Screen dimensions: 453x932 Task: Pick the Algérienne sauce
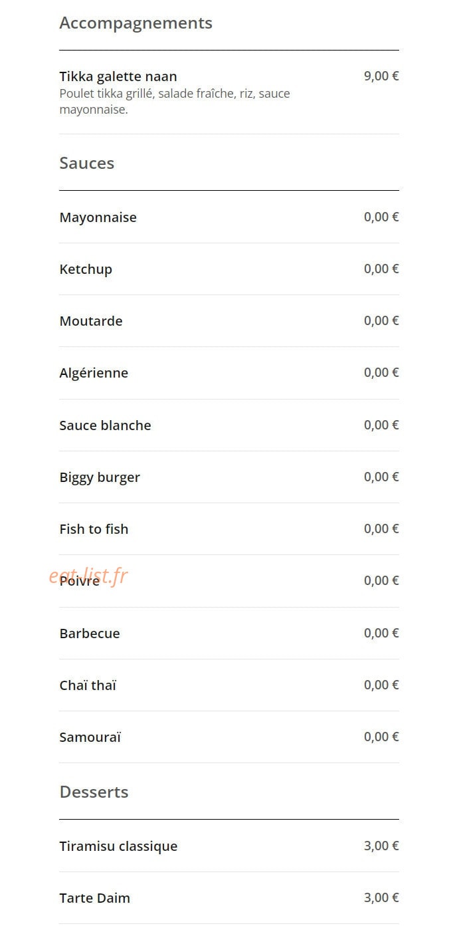tap(228, 373)
